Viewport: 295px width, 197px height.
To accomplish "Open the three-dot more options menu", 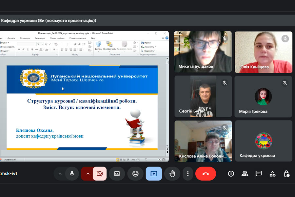I will point(187,174).
